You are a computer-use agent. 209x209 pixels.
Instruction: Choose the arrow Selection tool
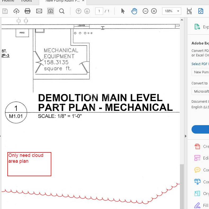[x=123, y=11]
